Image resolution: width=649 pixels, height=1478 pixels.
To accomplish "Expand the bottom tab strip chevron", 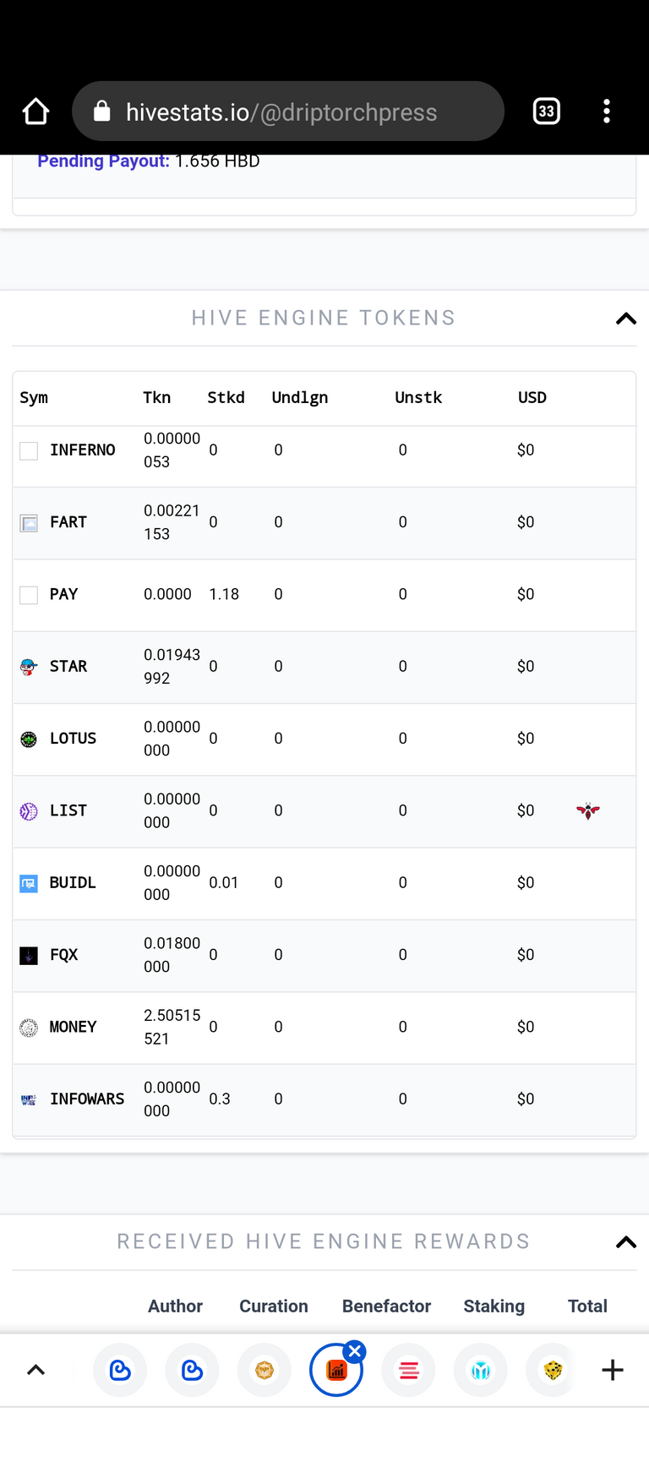I will 35,1370.
